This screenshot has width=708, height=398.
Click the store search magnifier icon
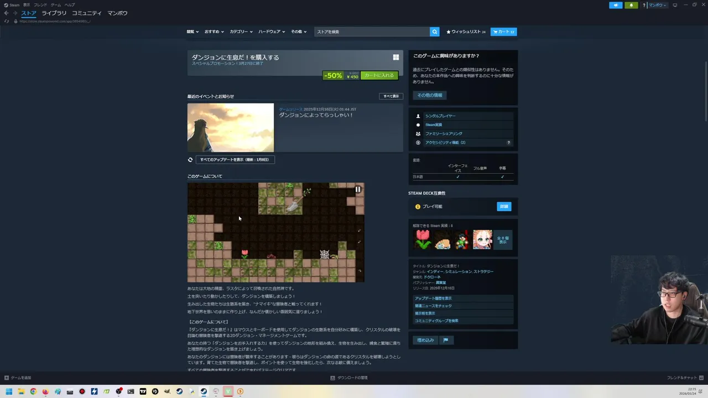tap(435, 32)
